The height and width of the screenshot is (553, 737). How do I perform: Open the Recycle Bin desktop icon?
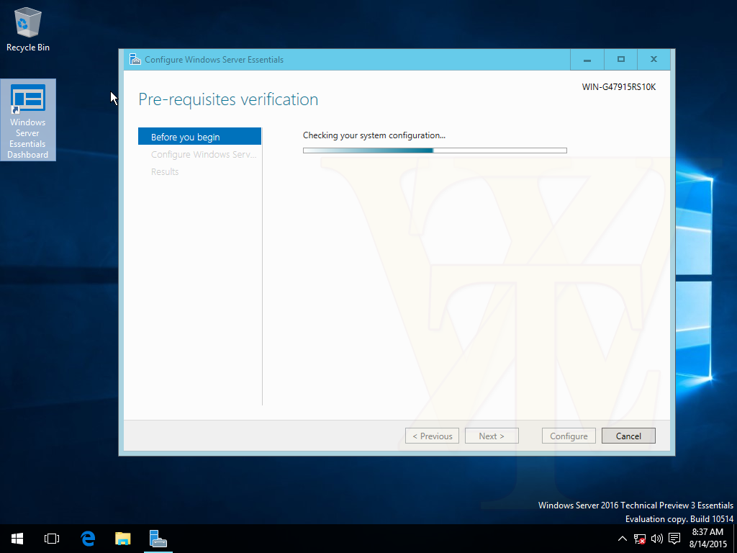28,29
